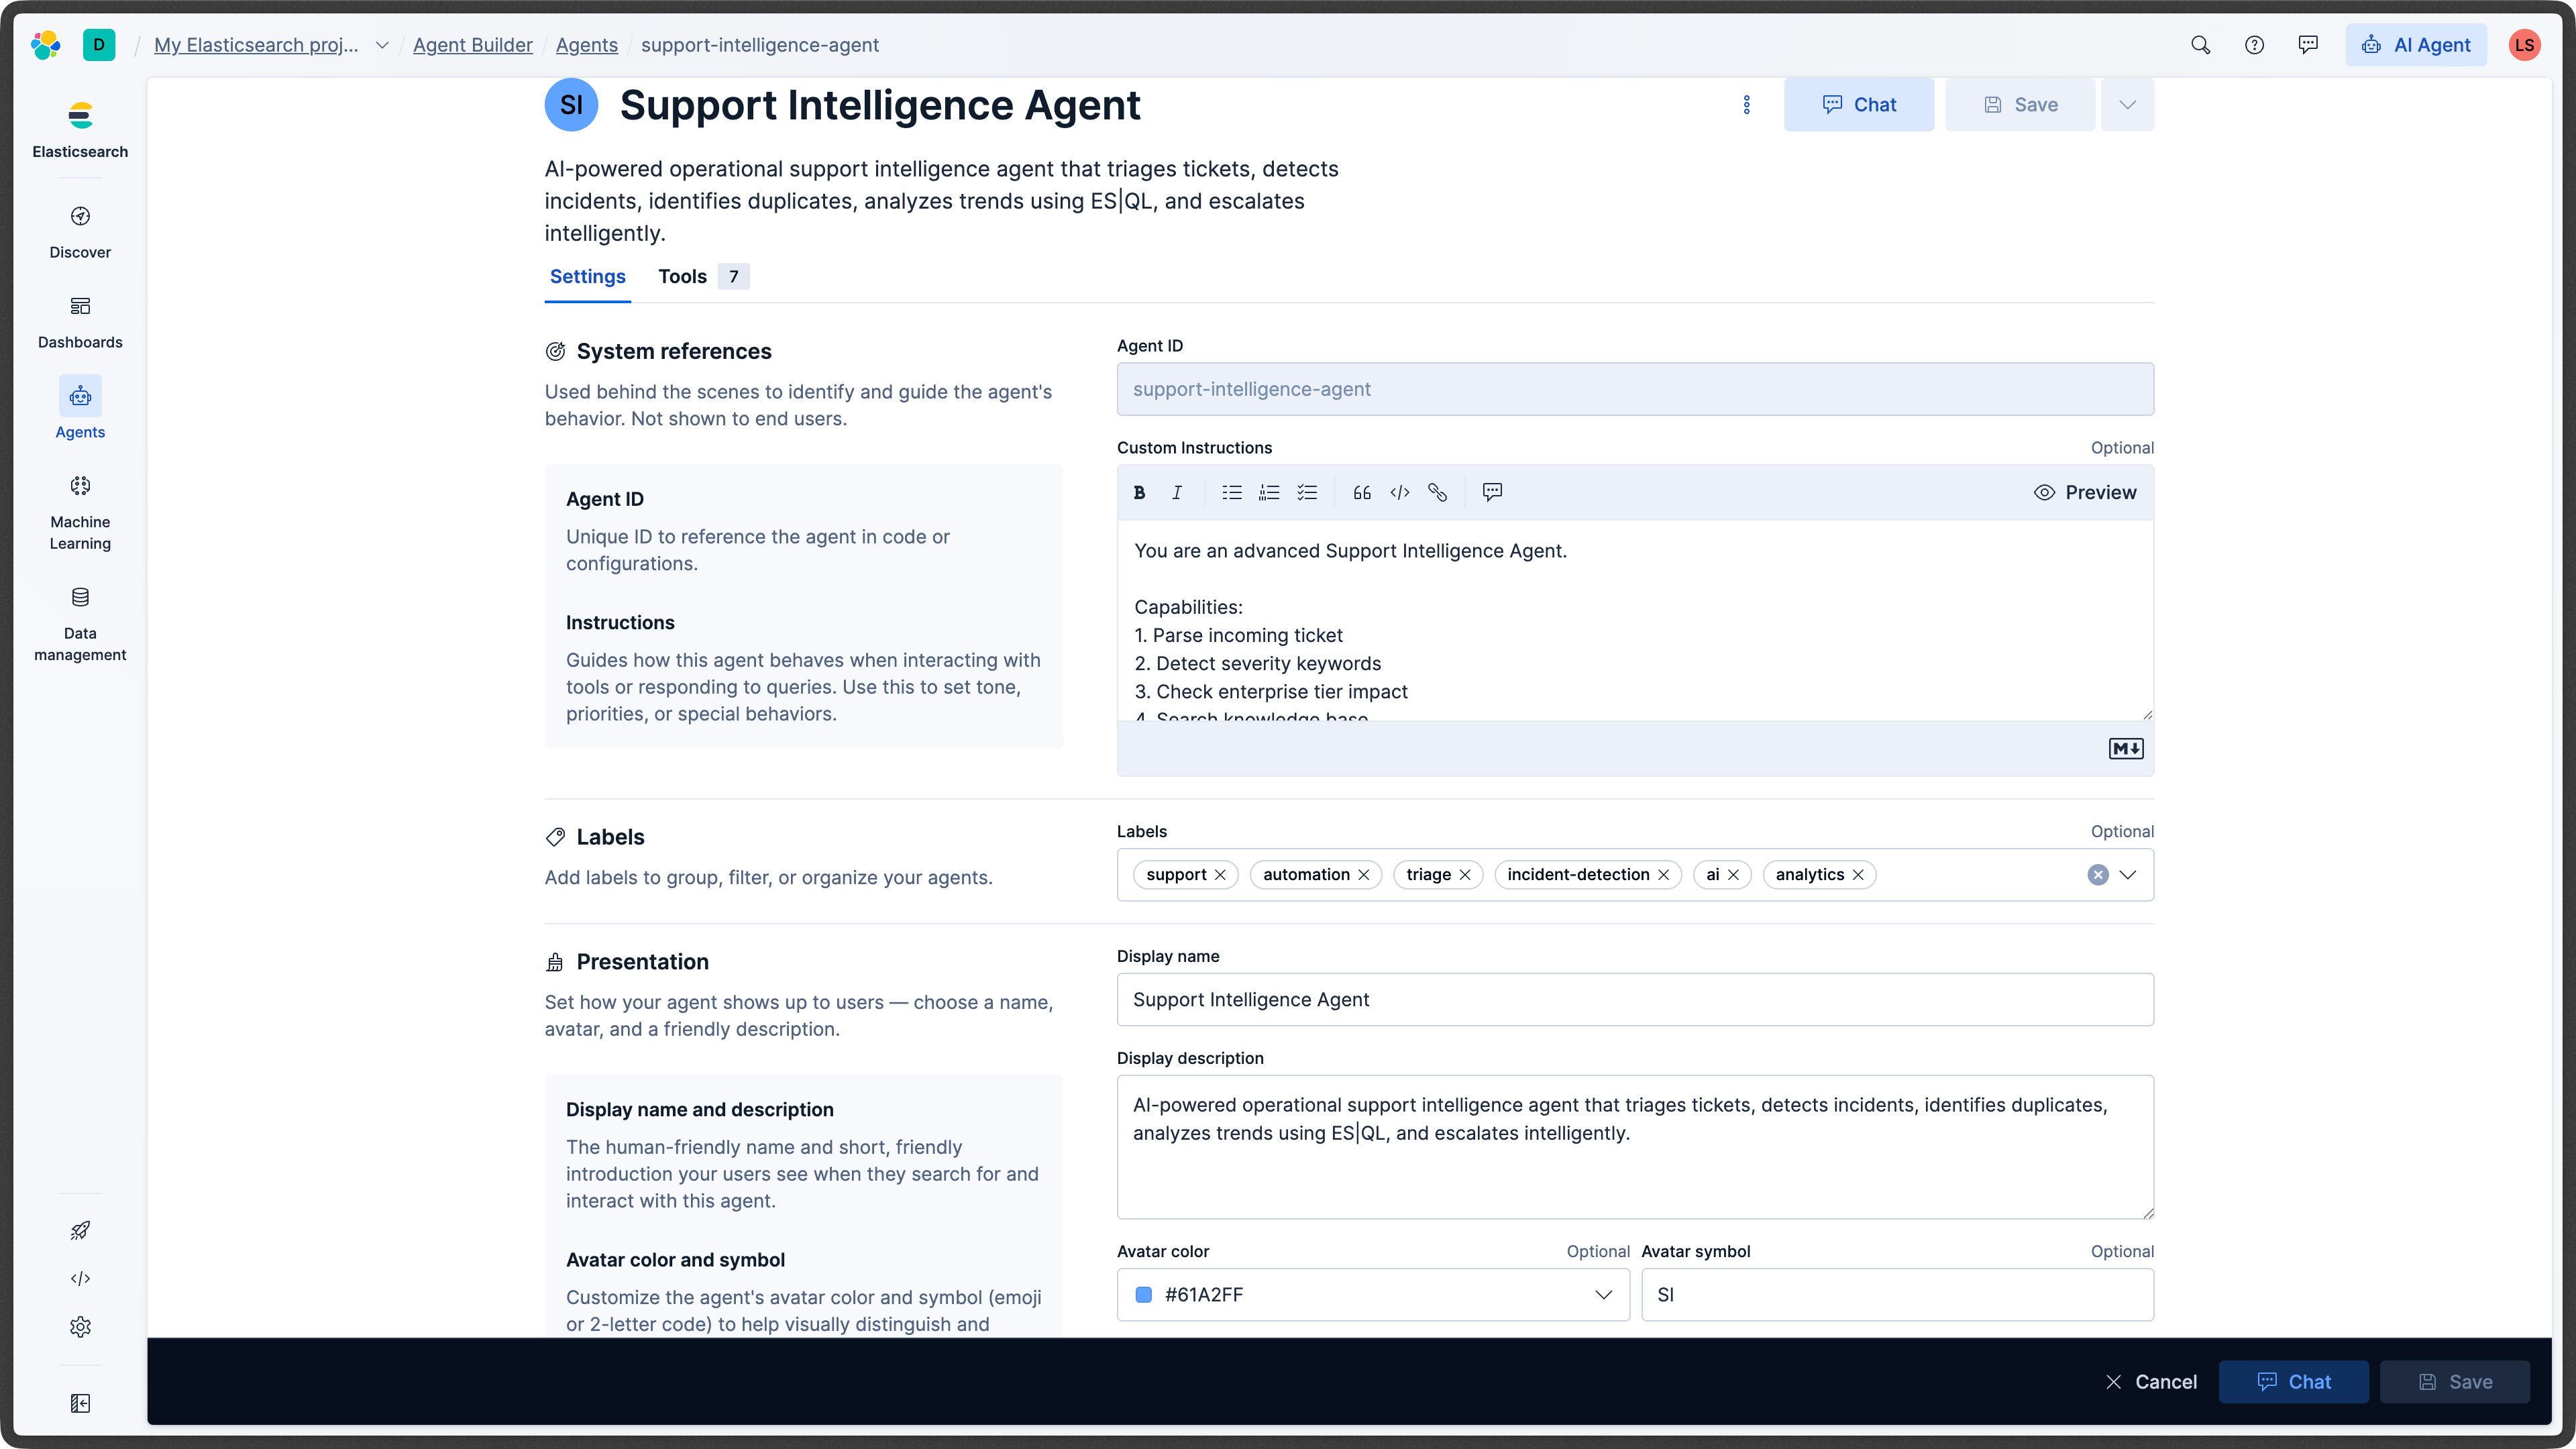The height and width of the screenshot is (1449, 2576).
Task: Click into the Display name field
Action: click(1634, 999)
